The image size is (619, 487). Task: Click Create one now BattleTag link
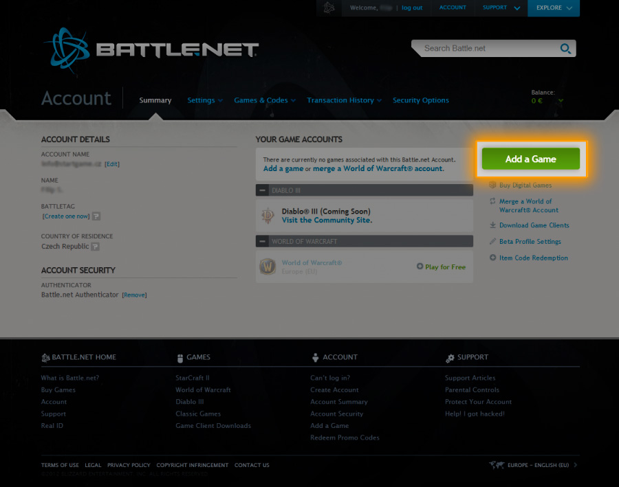click(66, 216)
